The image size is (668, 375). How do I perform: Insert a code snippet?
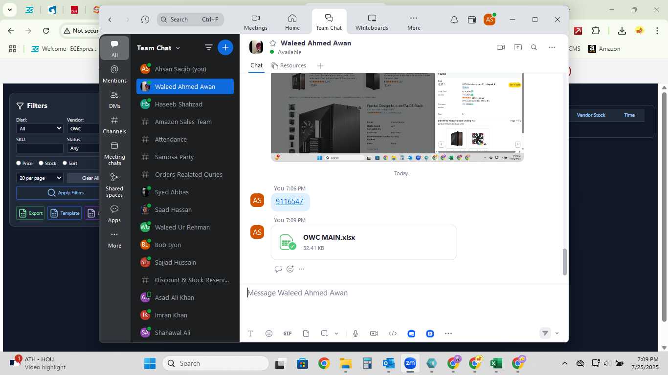click(392, 333)
